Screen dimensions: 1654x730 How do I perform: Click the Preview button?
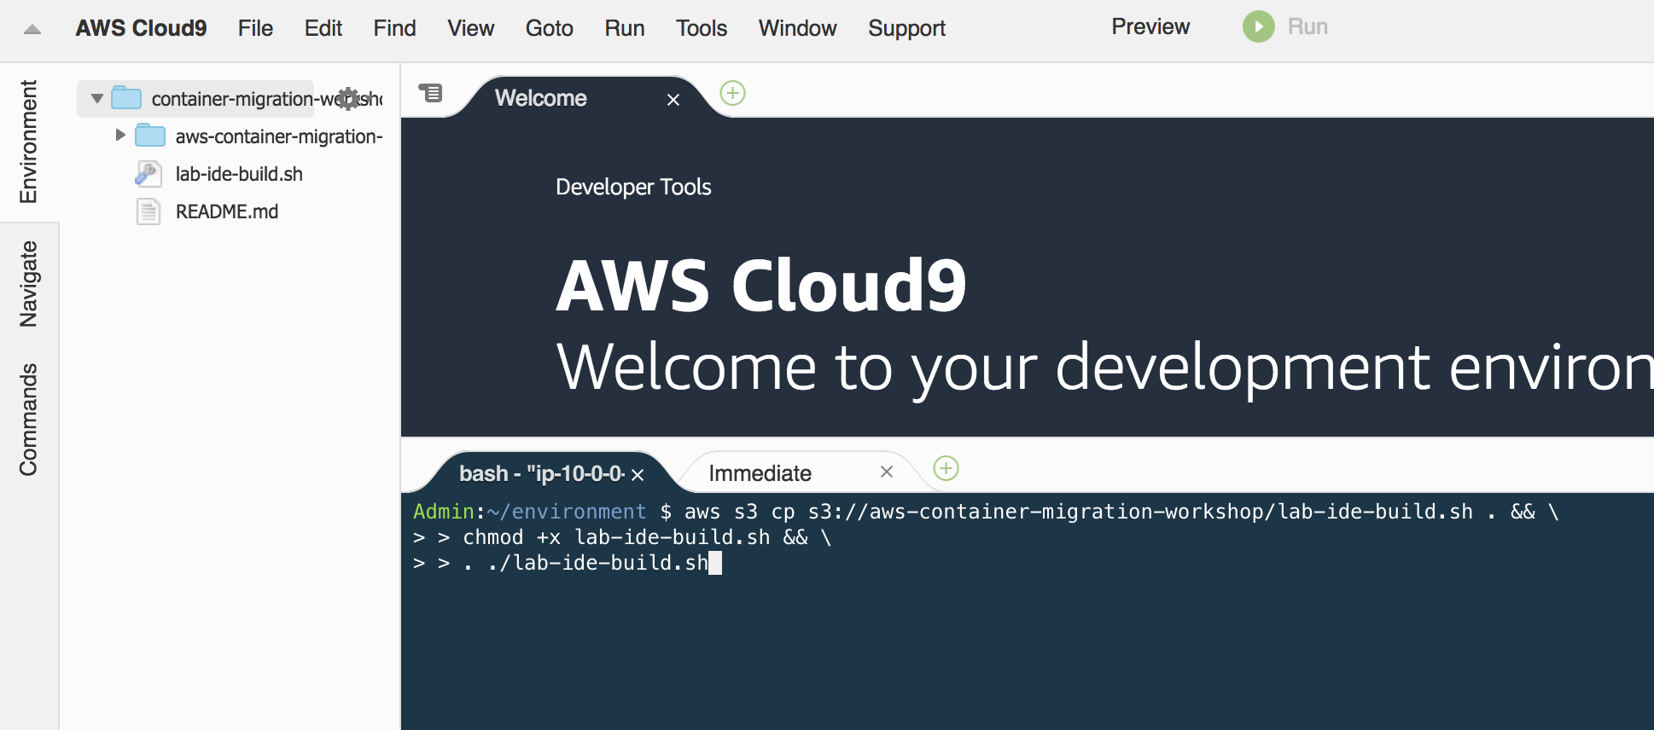click(x=1150, y=26)
